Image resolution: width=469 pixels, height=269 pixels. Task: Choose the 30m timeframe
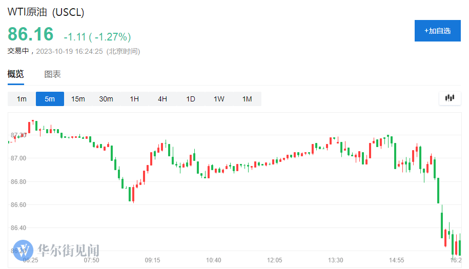tap(106, 99)
